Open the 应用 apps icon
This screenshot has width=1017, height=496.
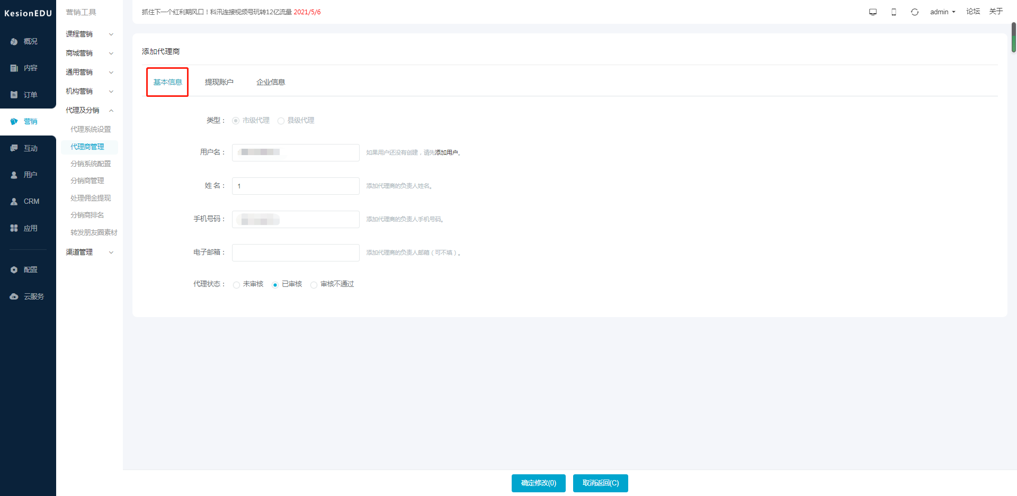point(14,228)
